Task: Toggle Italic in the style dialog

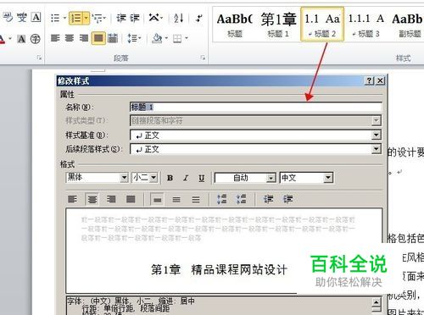Action: click(186, 178)
